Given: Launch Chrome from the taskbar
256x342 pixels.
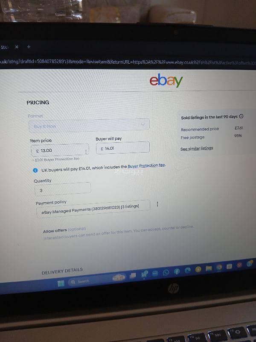Looking at the screenshot, I should (219, 268).
